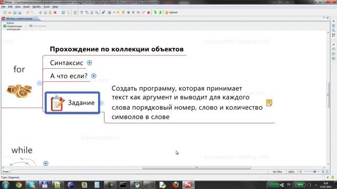The image size is (337, 189).
Task: Select the Синтаксис topic text
Action: [66, 63]
